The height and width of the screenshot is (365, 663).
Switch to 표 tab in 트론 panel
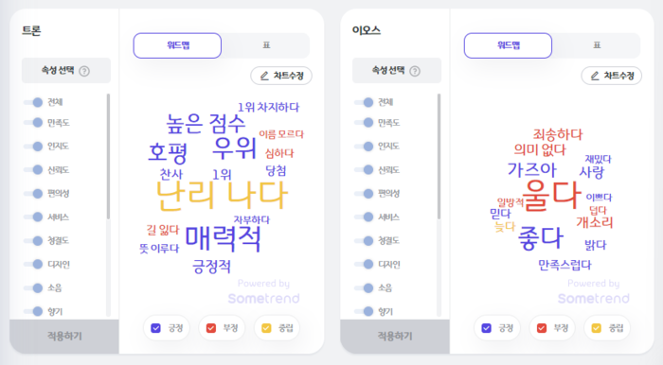266,45
